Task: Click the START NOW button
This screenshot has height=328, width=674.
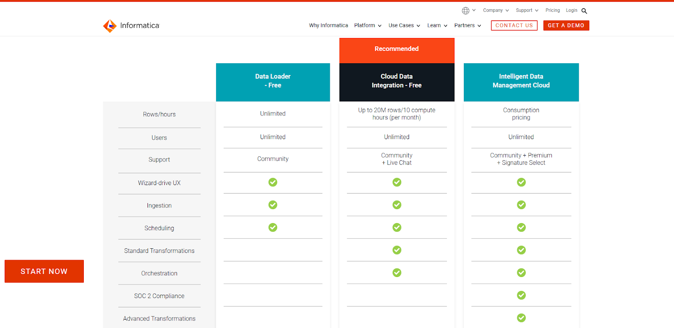Action: coord(44,272)
